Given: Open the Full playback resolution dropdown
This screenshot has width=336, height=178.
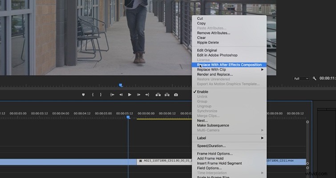Looking at the screenshot, I should coord(301,78).
